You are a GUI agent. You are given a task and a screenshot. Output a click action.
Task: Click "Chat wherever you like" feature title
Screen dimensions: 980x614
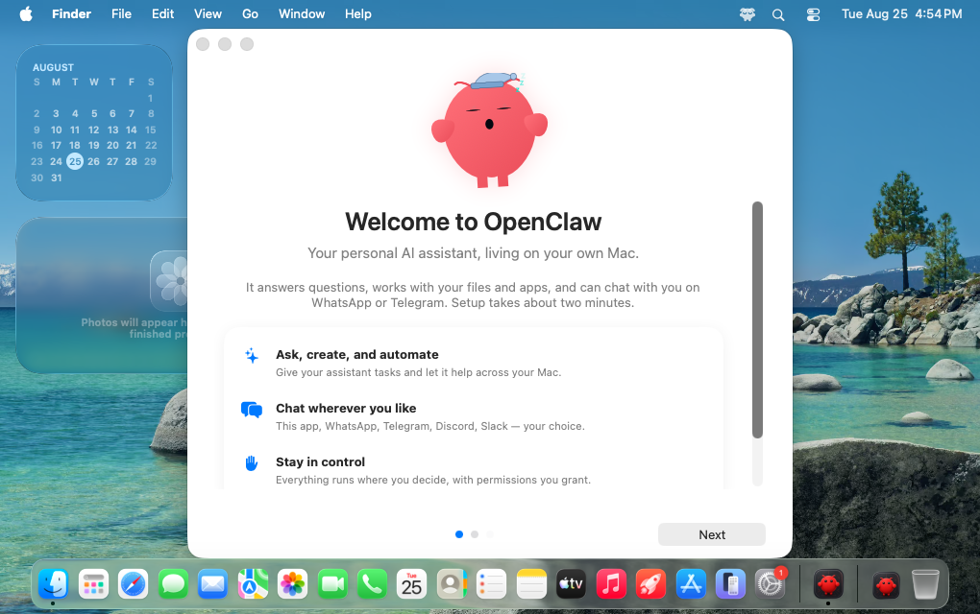tap(346, 408)
